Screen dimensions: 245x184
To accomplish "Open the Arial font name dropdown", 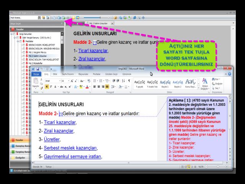I will [x=60, y=81].
